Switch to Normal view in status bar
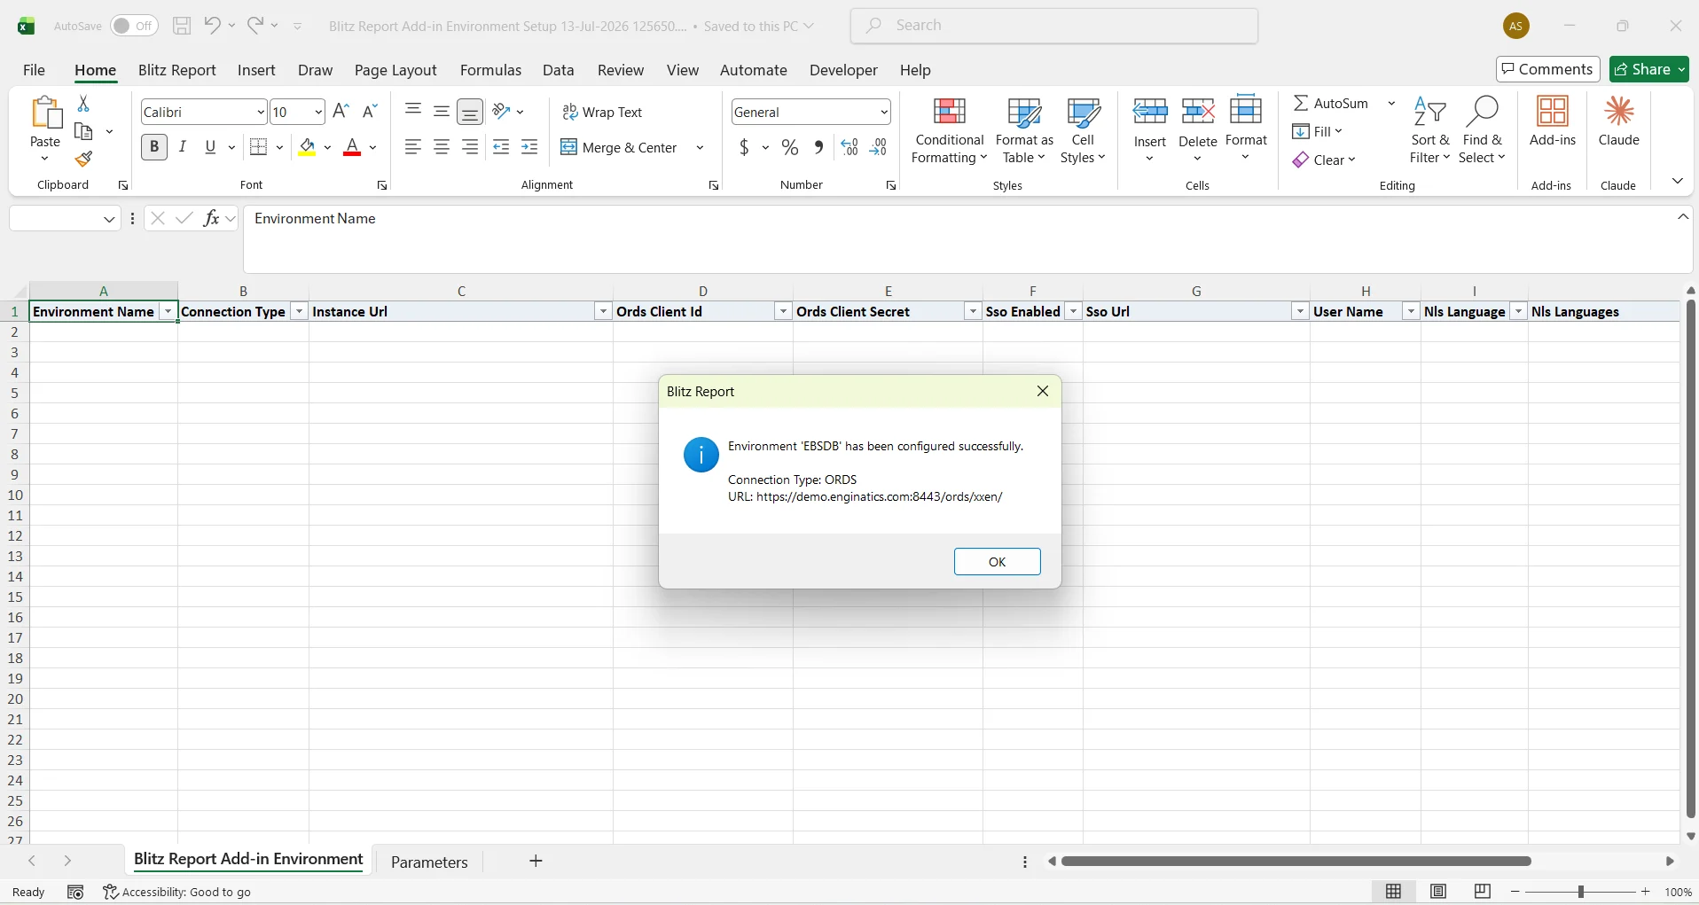The image size is (1699, 905). click(x=1394, y=892)
